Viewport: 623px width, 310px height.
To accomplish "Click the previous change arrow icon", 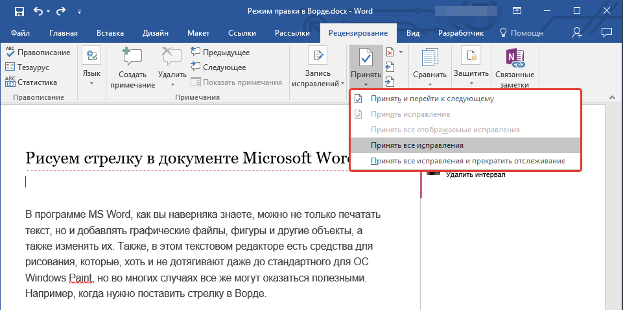I will click(x=390, y=66).
